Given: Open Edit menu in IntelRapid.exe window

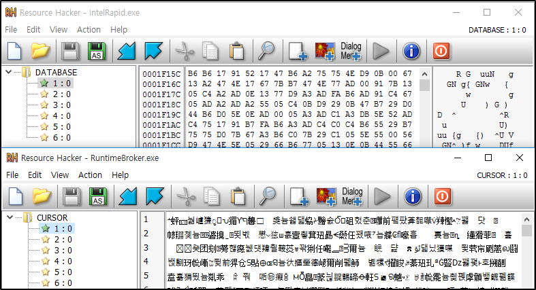Looking at the screenshot, I should (x=33, y=30).
